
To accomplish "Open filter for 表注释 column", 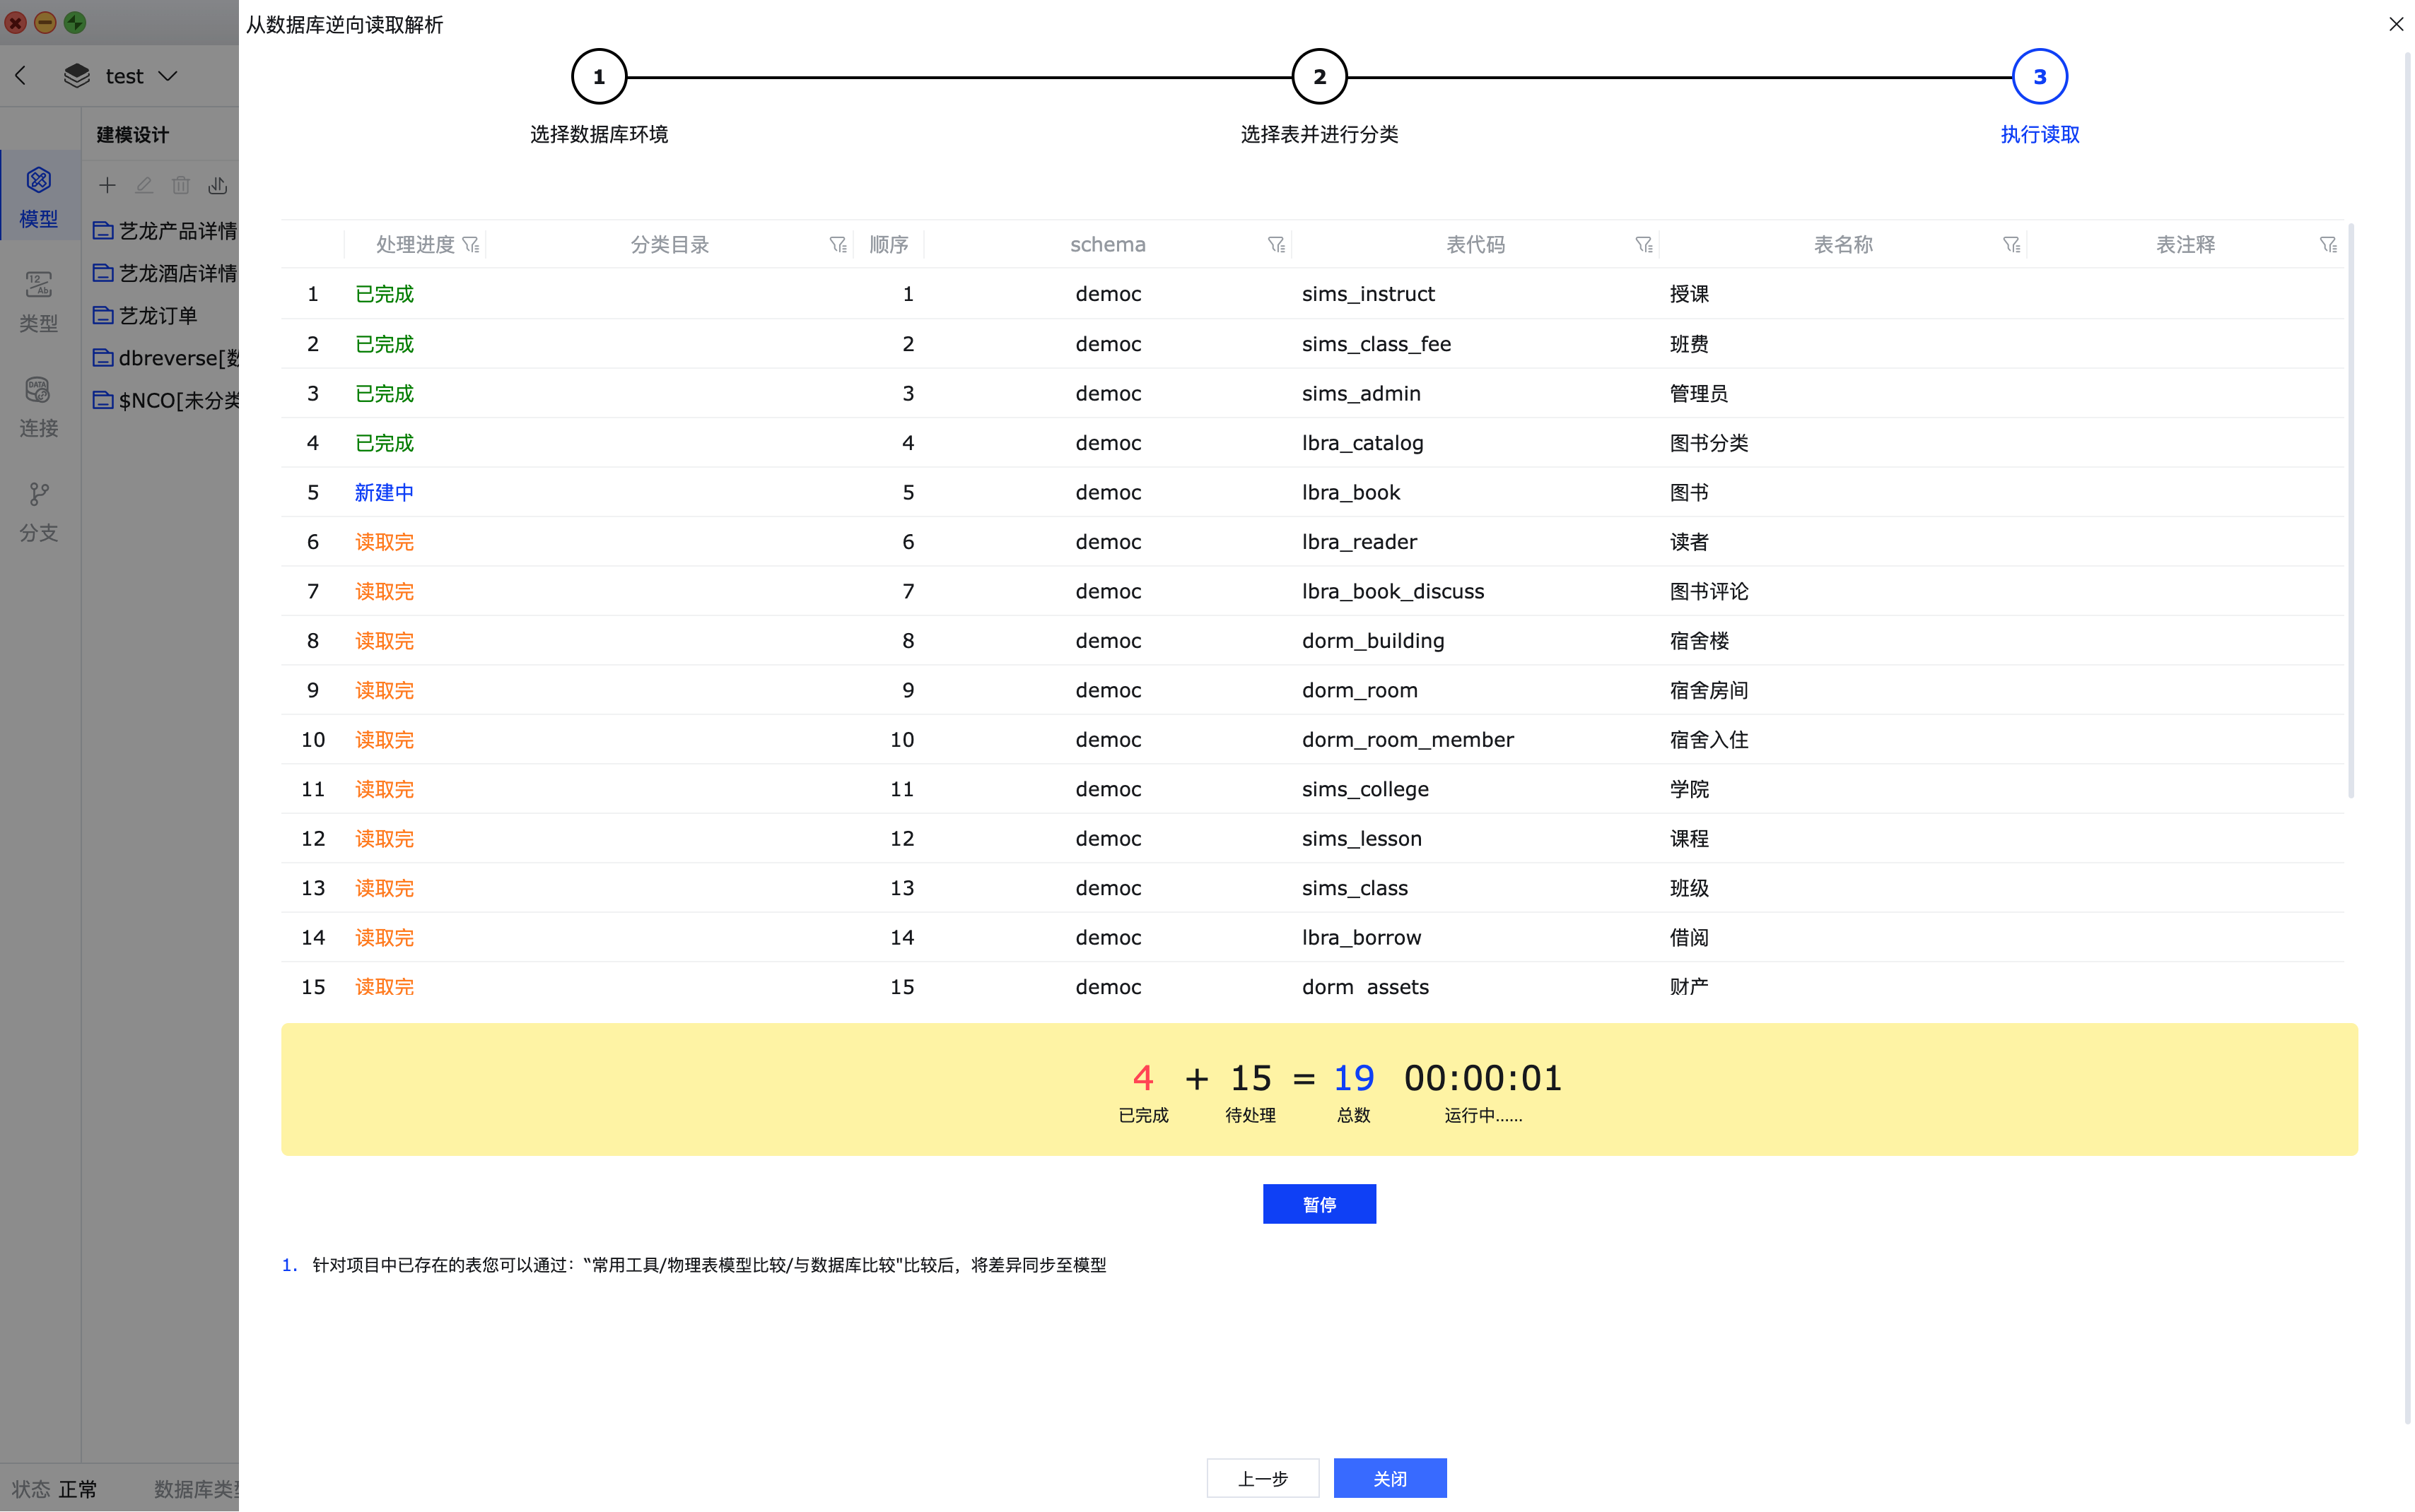I will click(x=2328, y=245).
